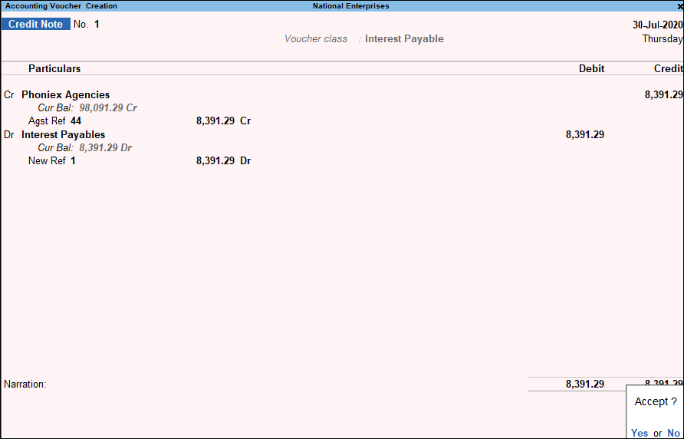Click the voucher number 1 field
The width and height of the screenshot is (684, 439).
pos(97,24)
